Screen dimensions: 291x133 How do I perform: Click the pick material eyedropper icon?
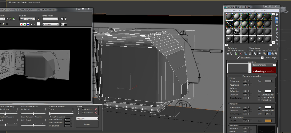tap(239, 58)
